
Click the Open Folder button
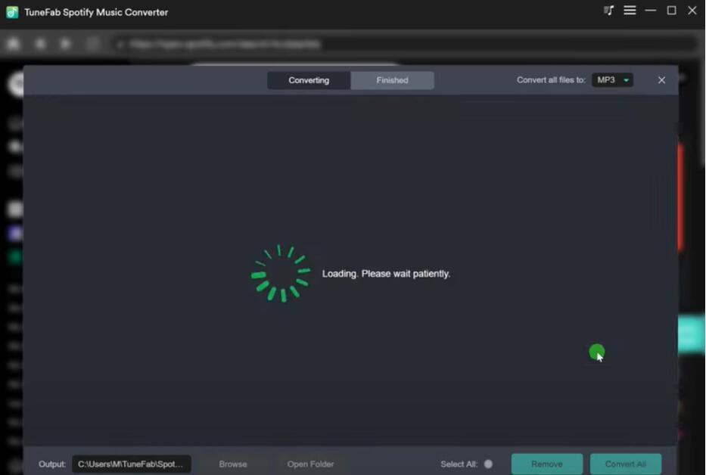(x=311, y=464)
